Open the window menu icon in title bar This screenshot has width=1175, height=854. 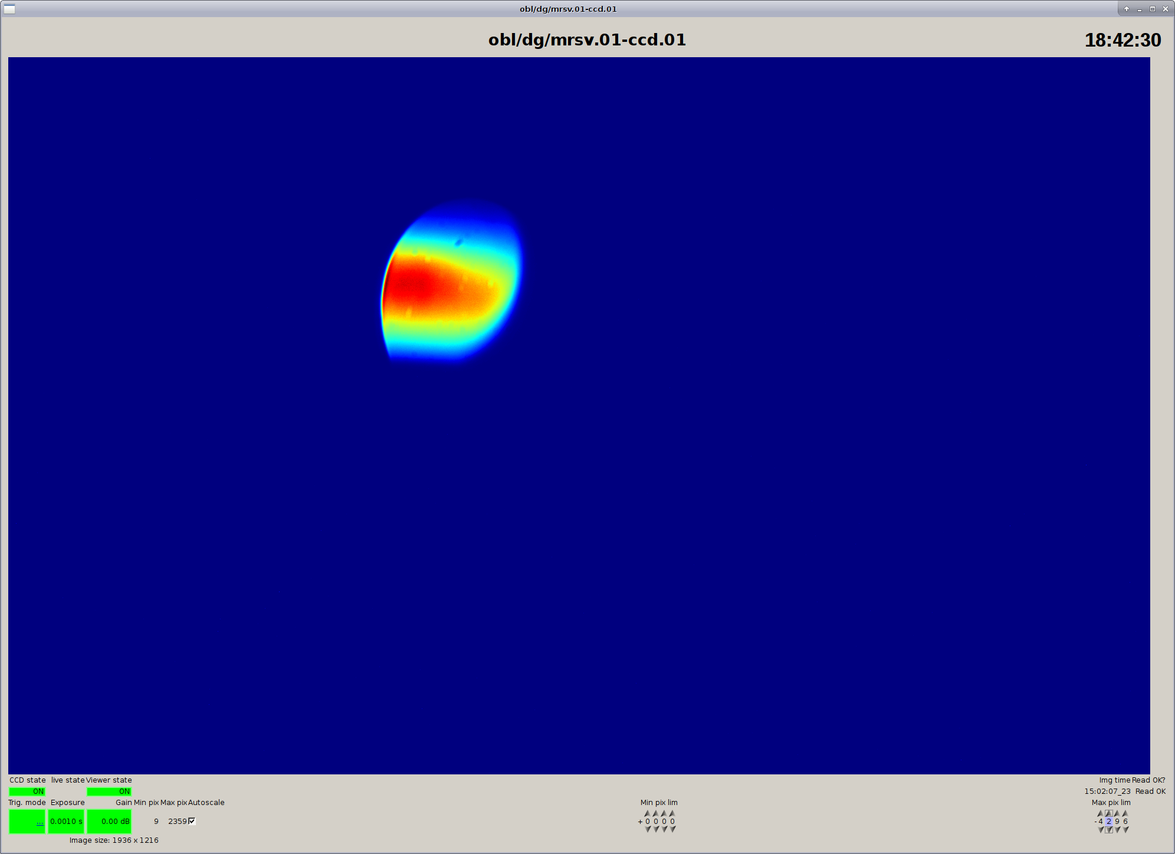coord(9,9)
